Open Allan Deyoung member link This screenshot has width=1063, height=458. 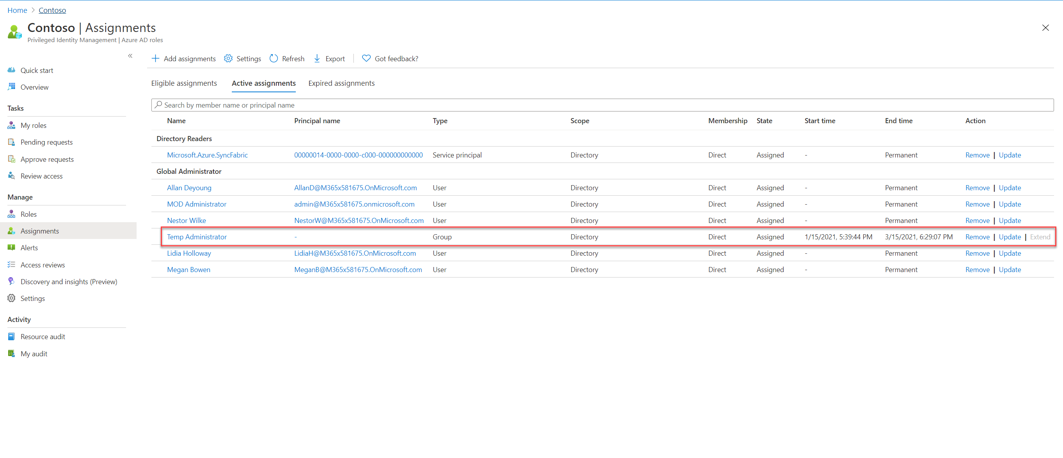(x=189, y=187)
